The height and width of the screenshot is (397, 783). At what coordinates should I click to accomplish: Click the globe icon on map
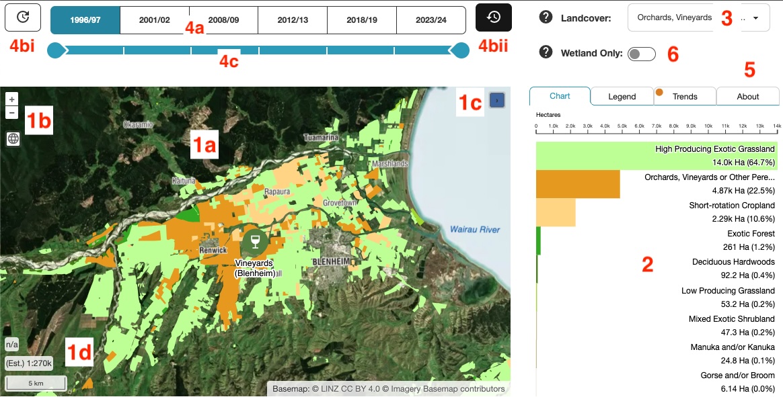pyautogui.click(x=13, y=139)
